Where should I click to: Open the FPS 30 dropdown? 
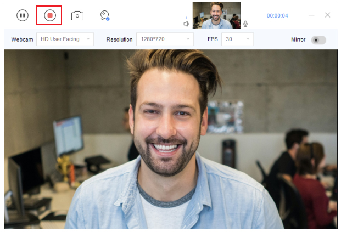[237, 39]
